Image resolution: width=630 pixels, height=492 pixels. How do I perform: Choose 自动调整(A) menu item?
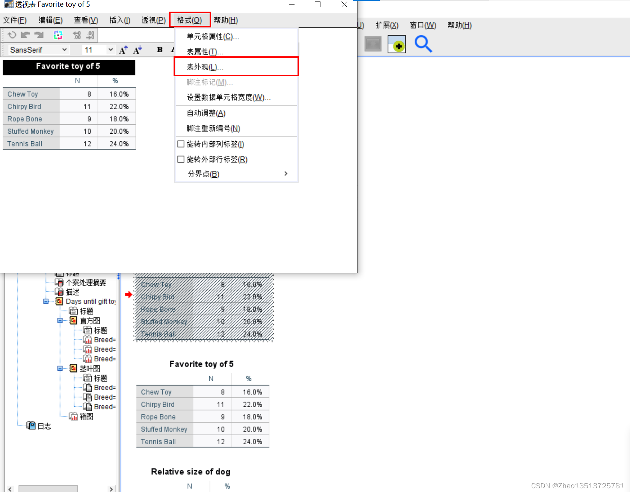click(237, 113)
